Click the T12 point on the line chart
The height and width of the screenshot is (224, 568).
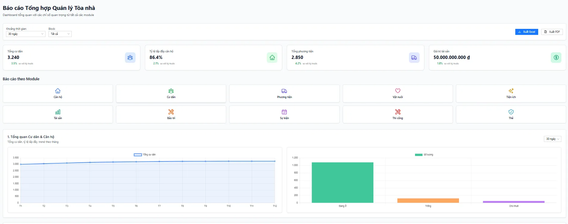tap(275, 161)
